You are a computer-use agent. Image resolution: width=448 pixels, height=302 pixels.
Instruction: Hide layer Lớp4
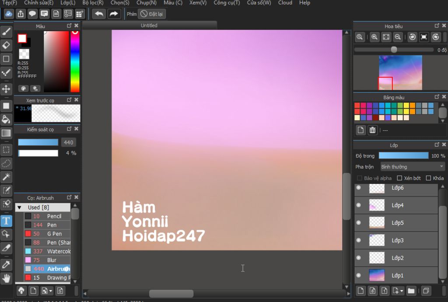pos(359,205)
